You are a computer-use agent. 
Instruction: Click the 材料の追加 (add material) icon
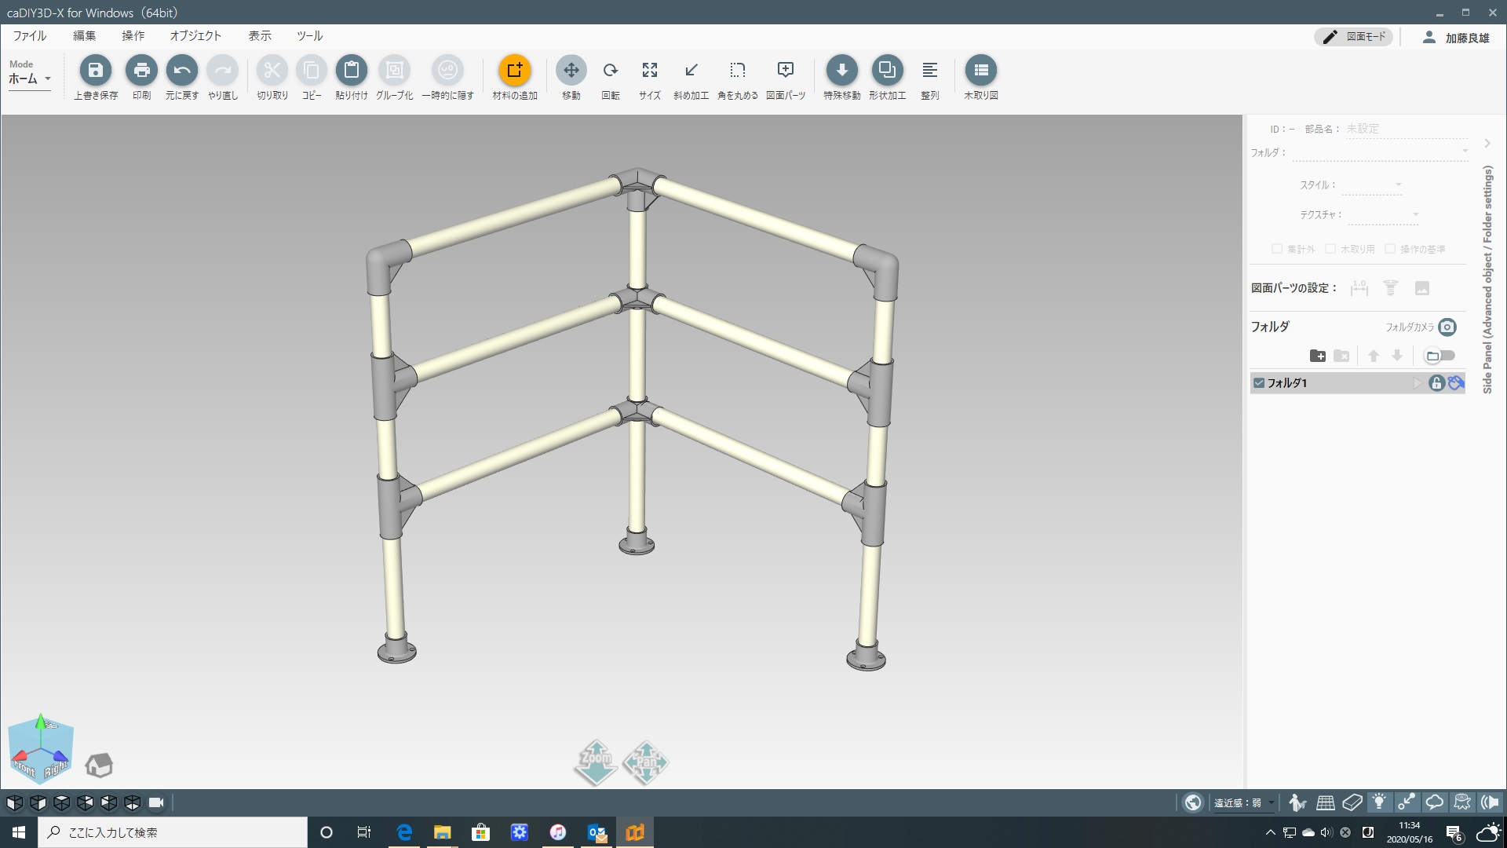tap(514, 71)
